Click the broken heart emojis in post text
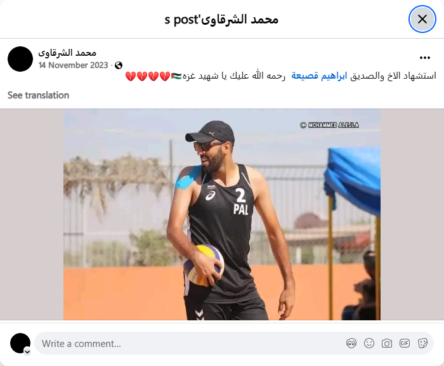Viewport: 444px width, 366px height. click(148, 76)
